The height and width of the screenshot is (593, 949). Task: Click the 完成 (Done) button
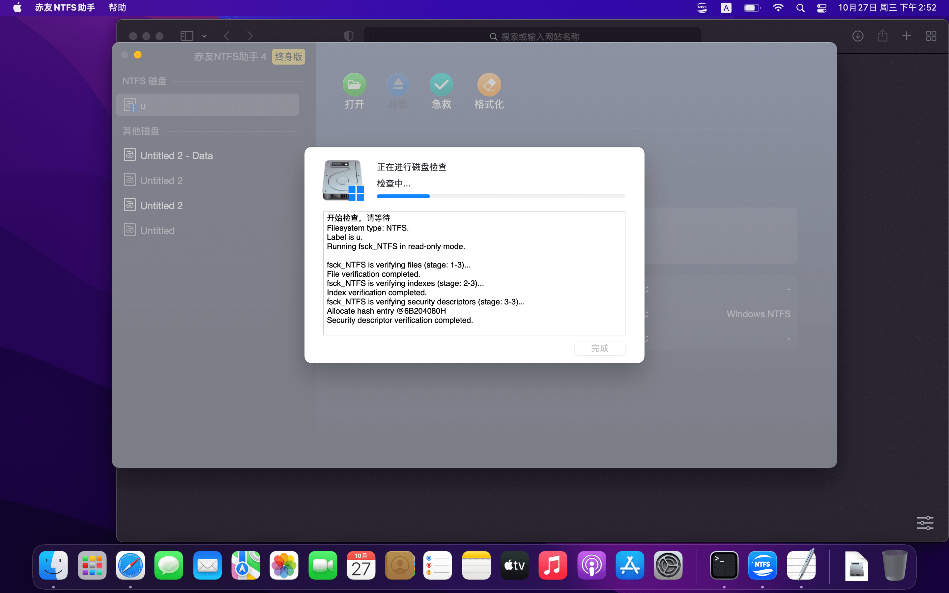point(600,348)
